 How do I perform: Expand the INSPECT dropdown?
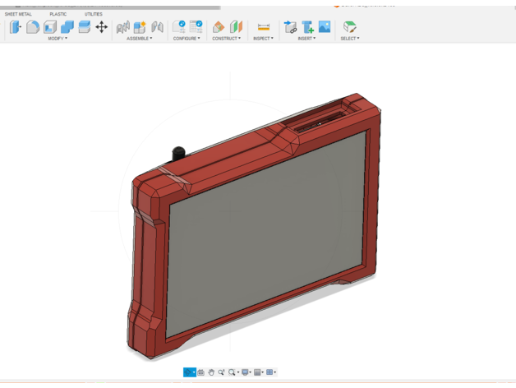tap(264, 39)
